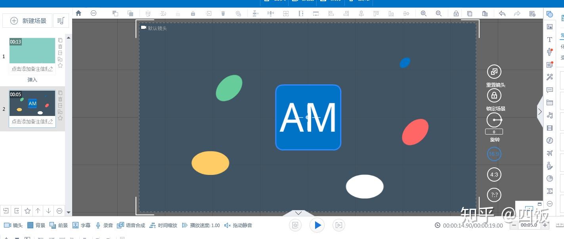Click the Reset Camera (重置镜头) button
This screenshot has height=239, width=564.
coord(494,72)
